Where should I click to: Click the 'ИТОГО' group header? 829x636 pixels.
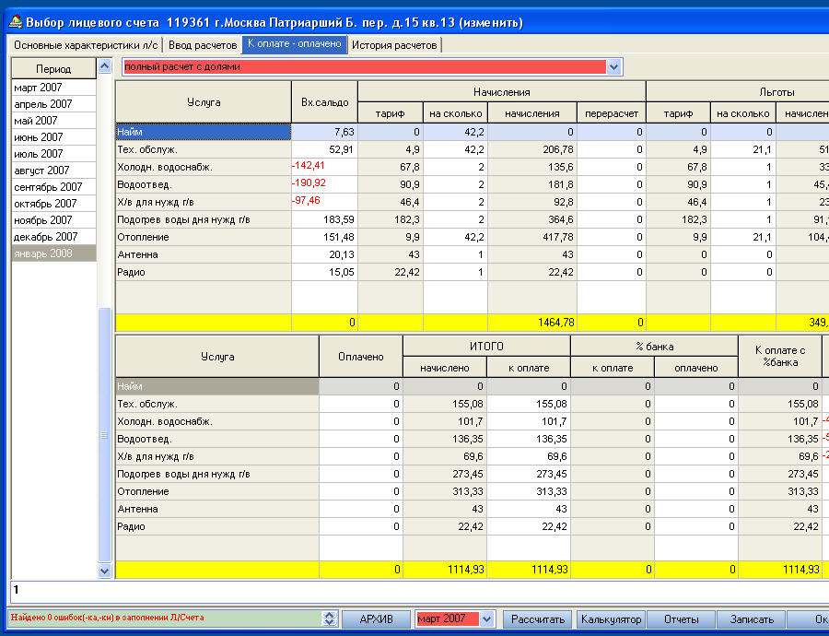tap(486, 346)
